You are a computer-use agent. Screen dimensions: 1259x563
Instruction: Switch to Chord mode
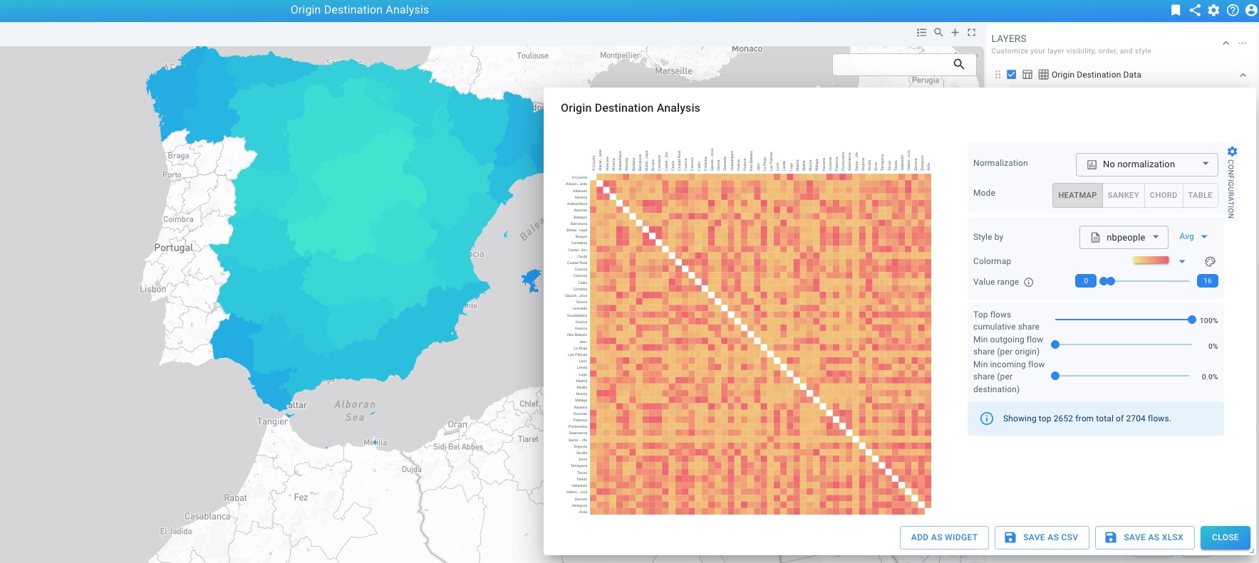[x=1163, y=195]
